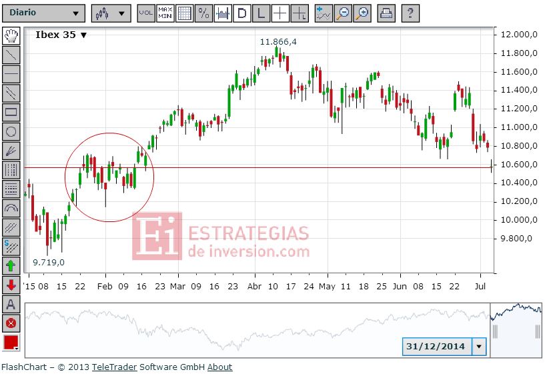Image resolution: width=547 pixels, height=374 pixels.
Task: Click the 10.600,0 price axis label
Action: 519,165
